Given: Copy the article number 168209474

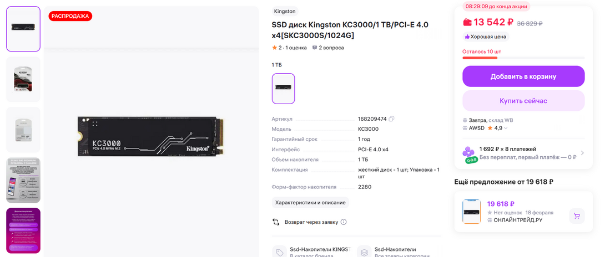Looking at the screenshot, I should pos(392,119).
